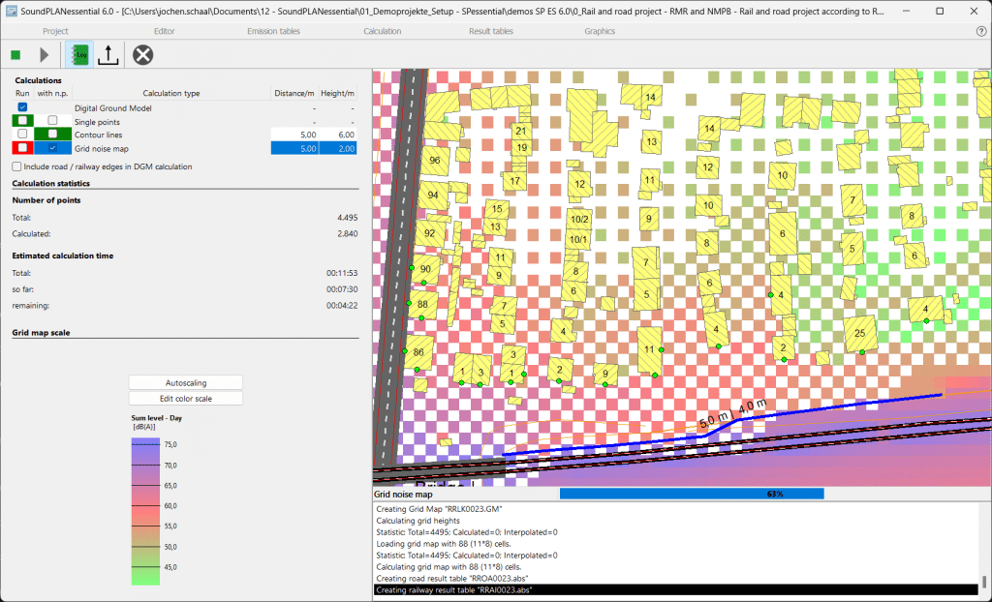This screenshot has width=992, height=602.
Task: Enable the Run checkbox for Contour lines
Action: pyautogui.click(x=21, y=135)
